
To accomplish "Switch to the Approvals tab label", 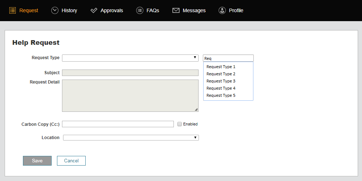I will coord(112,11).
